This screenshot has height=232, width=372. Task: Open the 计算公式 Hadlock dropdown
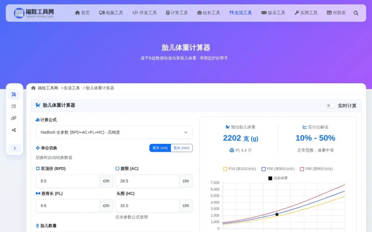pyautogui.click(x=114, y=132)
